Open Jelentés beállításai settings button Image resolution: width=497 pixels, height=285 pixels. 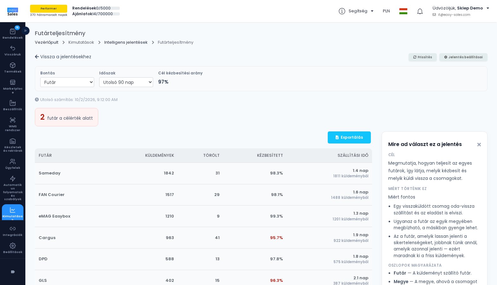point(463,57)
